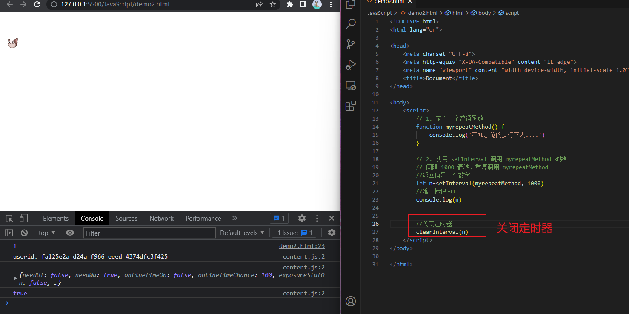Activate the DevTools inspect element picker
The height and width of the screenshot is (314, 629).
coord(9,219)
